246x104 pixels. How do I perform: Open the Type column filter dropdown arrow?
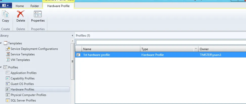196,49
